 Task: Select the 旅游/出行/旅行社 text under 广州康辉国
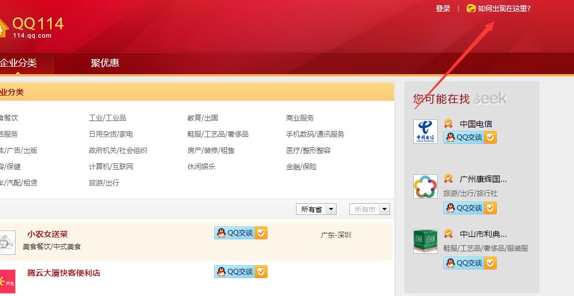pos(471,193)
